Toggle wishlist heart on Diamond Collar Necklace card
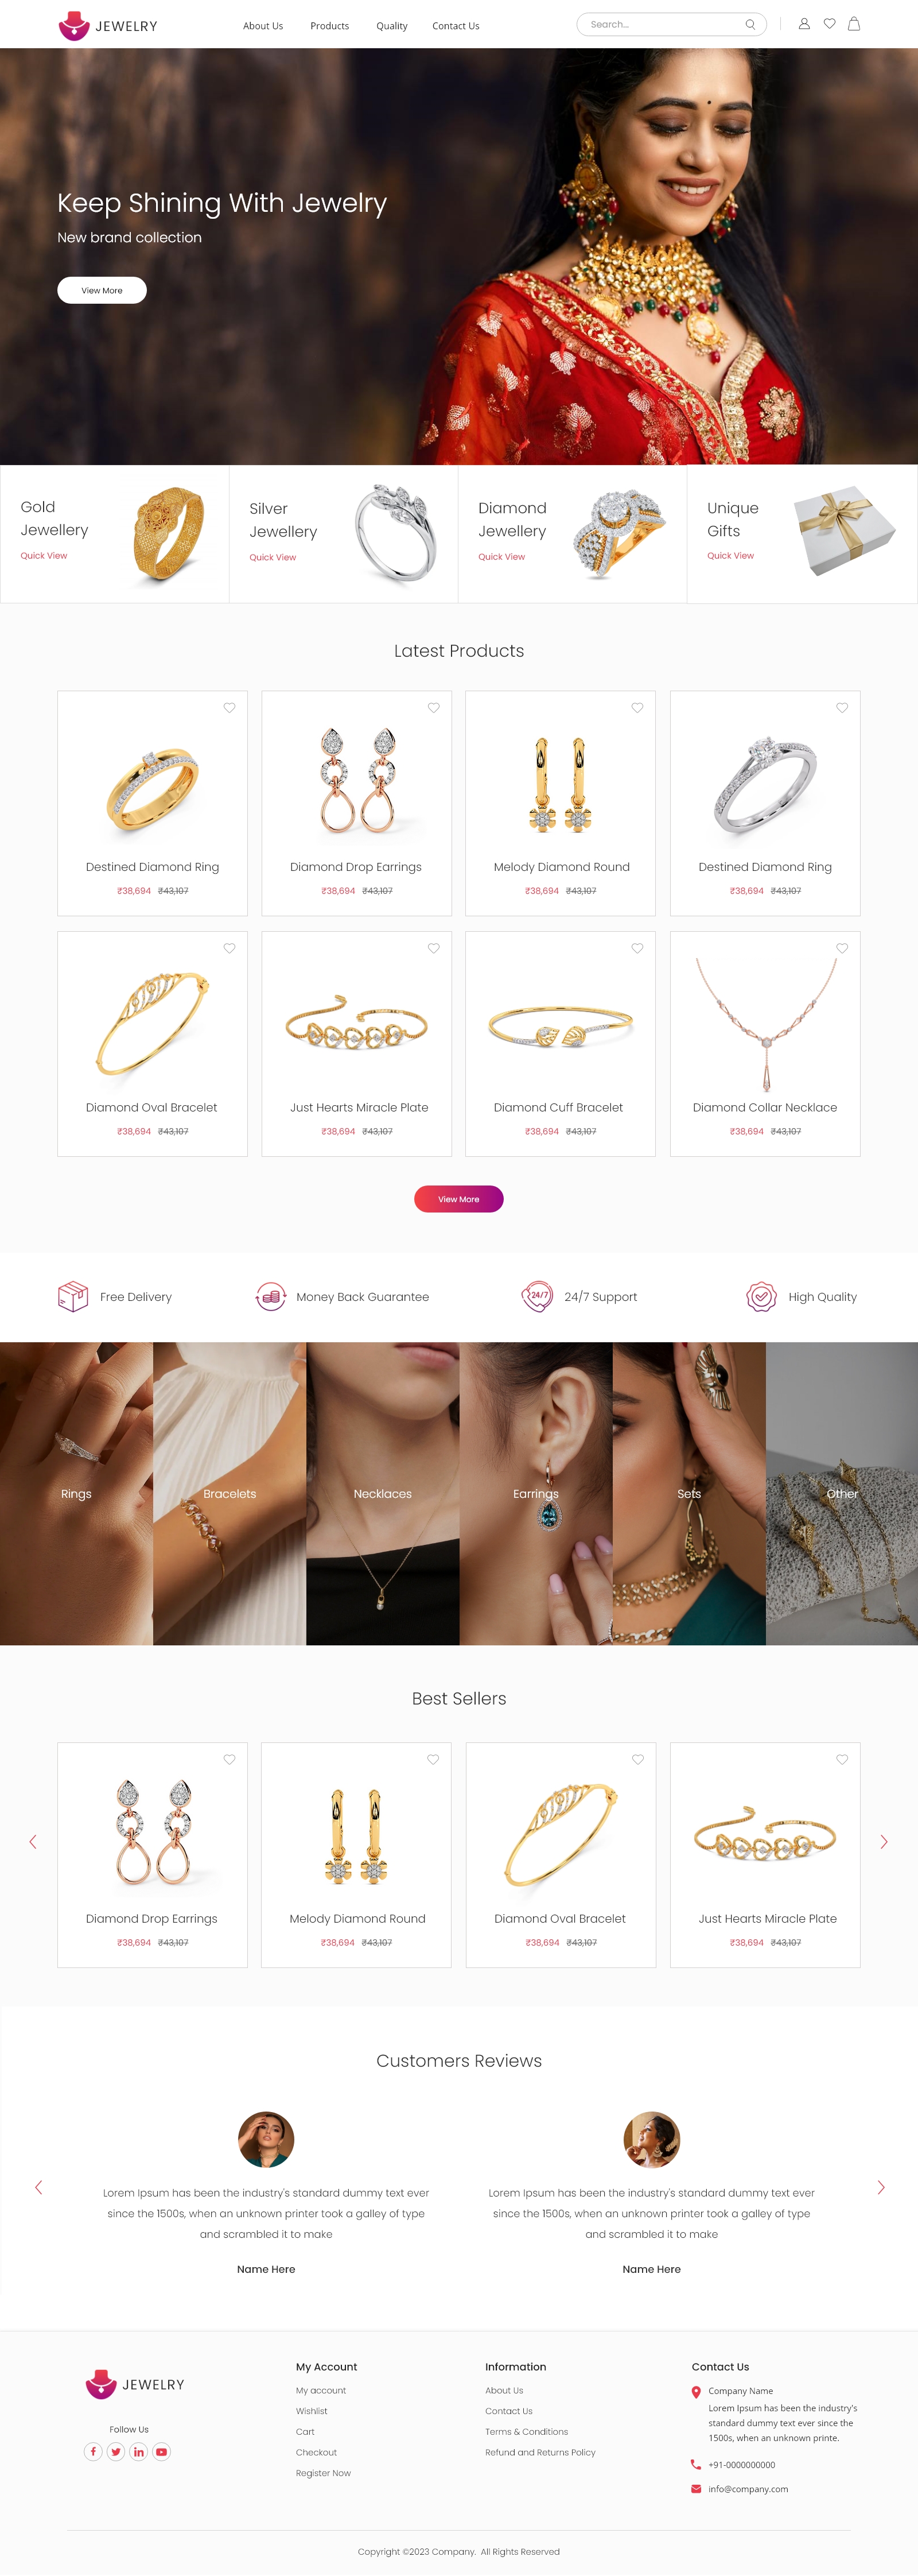Viewport: 918px width, 2576px height. click(x=842, y=948)
